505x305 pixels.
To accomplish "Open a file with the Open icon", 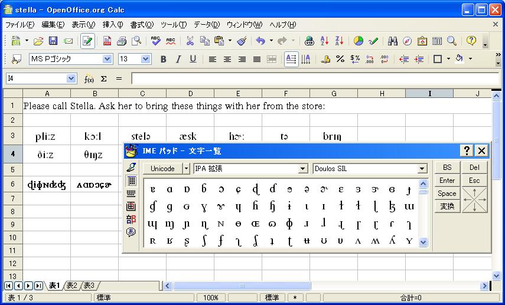I will 38,41.
